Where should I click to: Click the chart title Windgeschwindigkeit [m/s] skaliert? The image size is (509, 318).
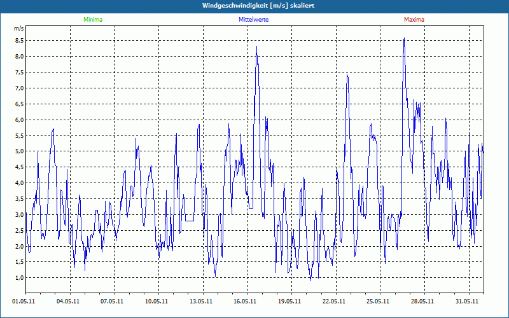pos(258,6)
